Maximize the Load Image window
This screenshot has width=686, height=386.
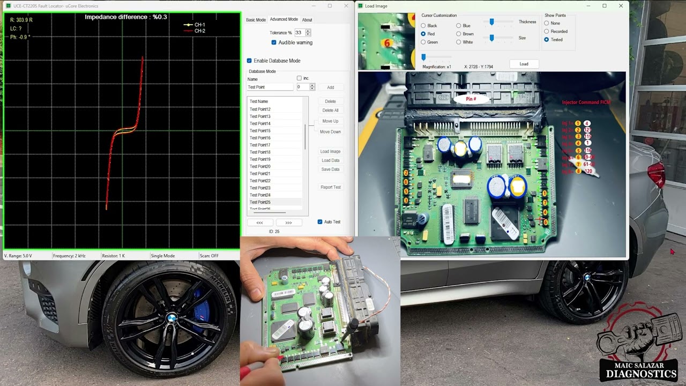tap(605, 6)
